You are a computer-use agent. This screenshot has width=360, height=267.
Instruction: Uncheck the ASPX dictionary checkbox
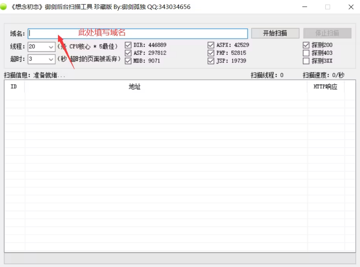(211, 45)
